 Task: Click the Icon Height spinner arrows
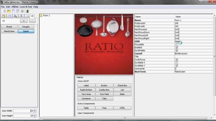35,116
